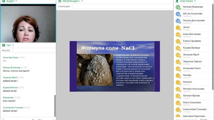
Task: Select participant name Людмила Марчук
Action: [192, 61]
